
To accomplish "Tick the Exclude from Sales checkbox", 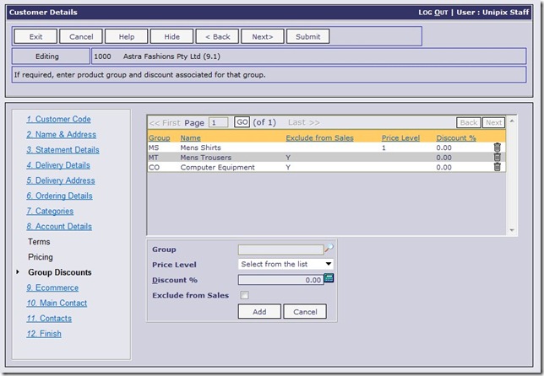I will 244,296.
